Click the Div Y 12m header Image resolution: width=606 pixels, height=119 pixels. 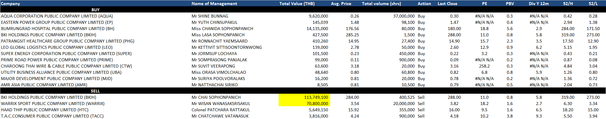coord(539,4)
